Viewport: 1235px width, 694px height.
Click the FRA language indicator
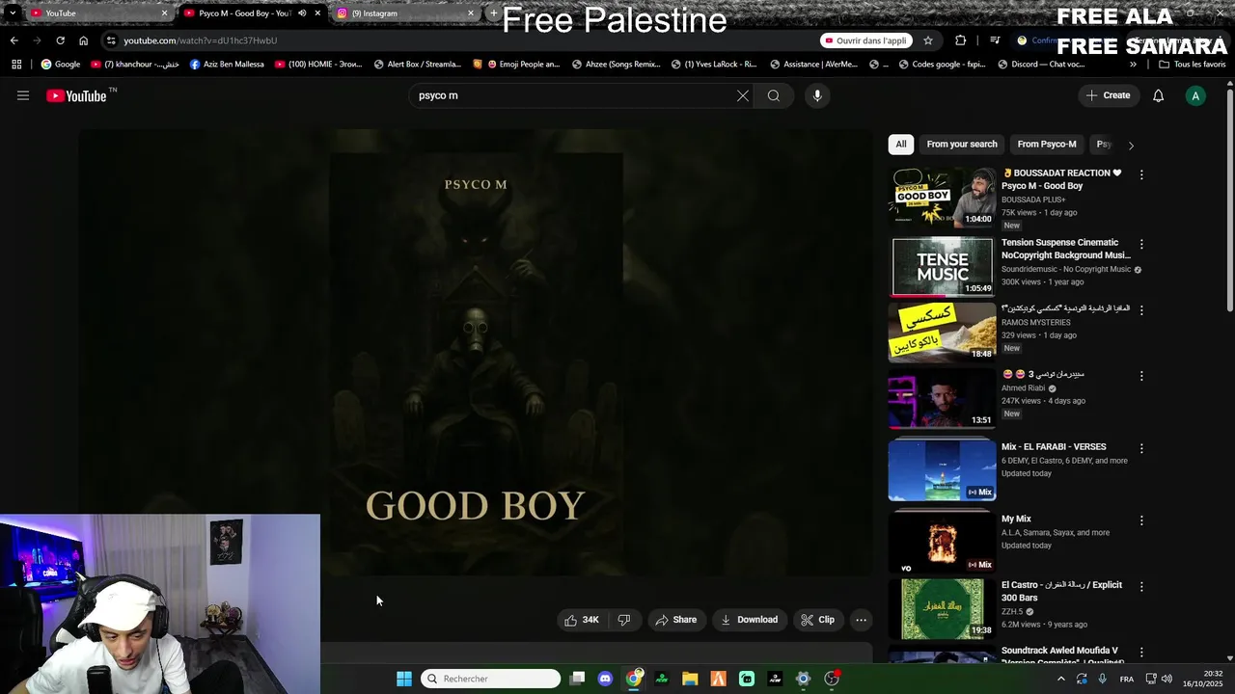(1127, 680)
